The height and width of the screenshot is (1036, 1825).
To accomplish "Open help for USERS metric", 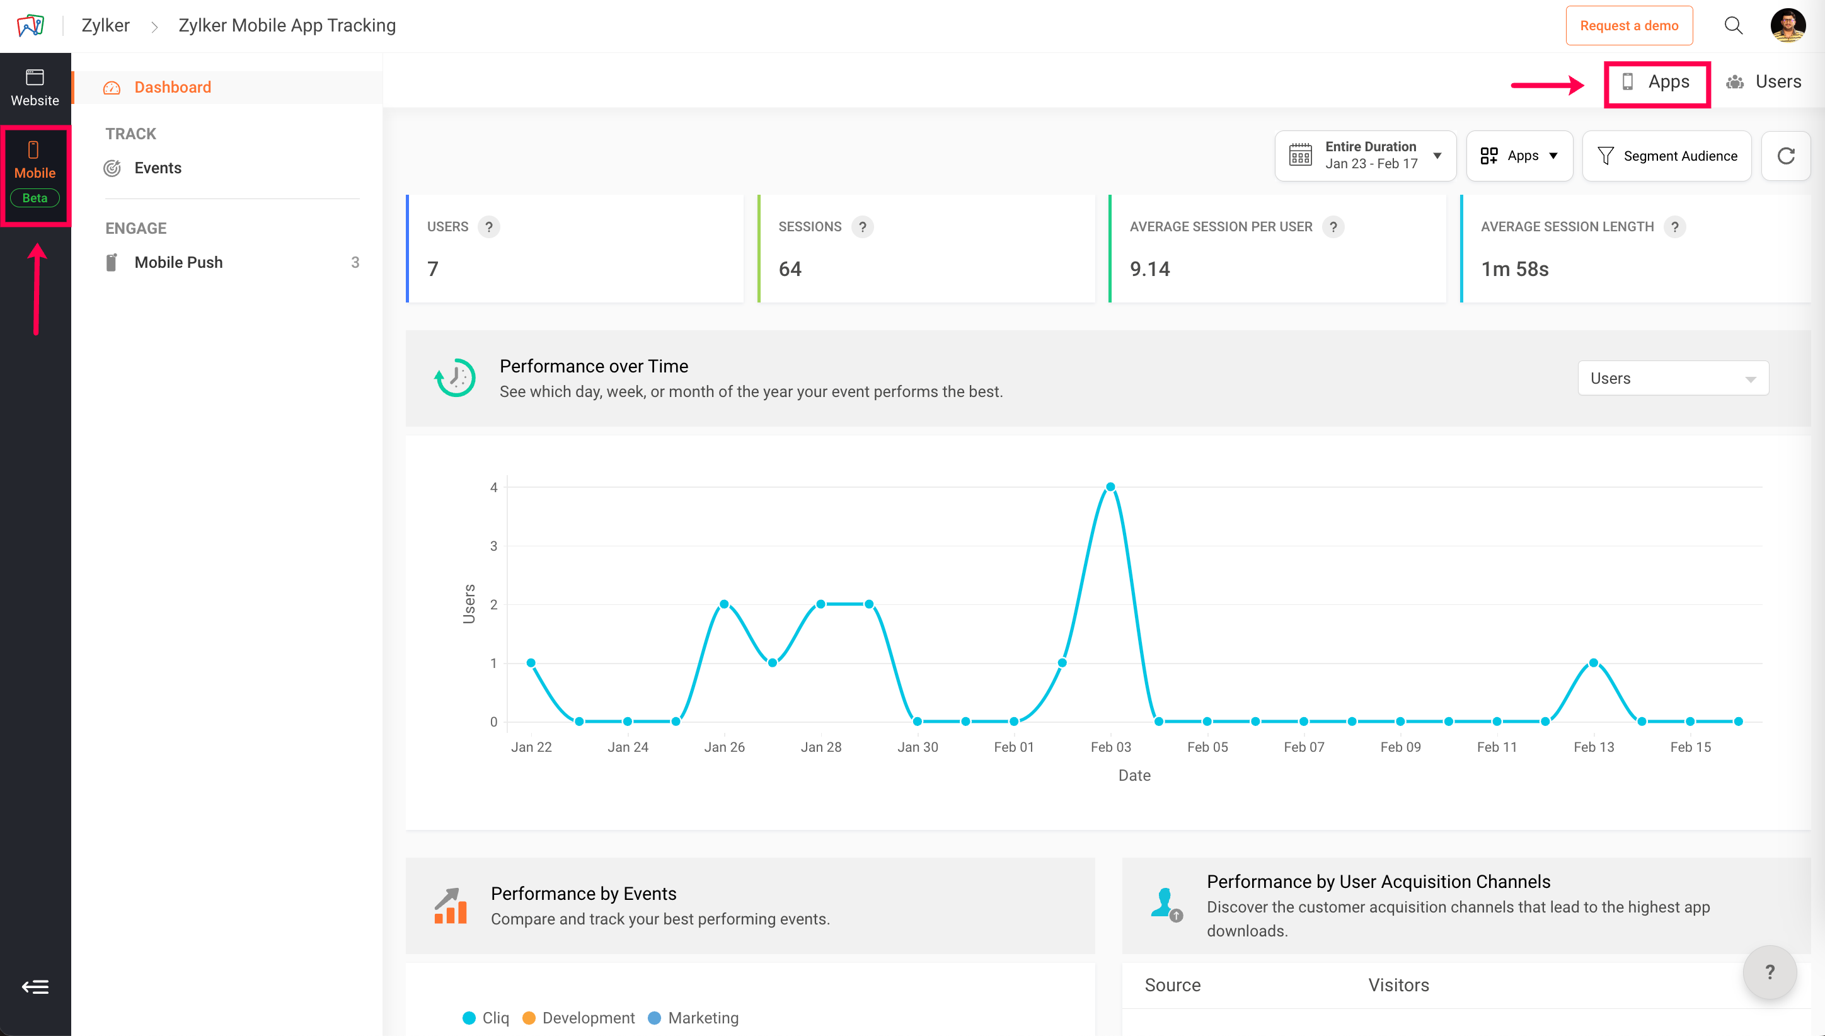I will pyautogui.click(x=489, y=227).
